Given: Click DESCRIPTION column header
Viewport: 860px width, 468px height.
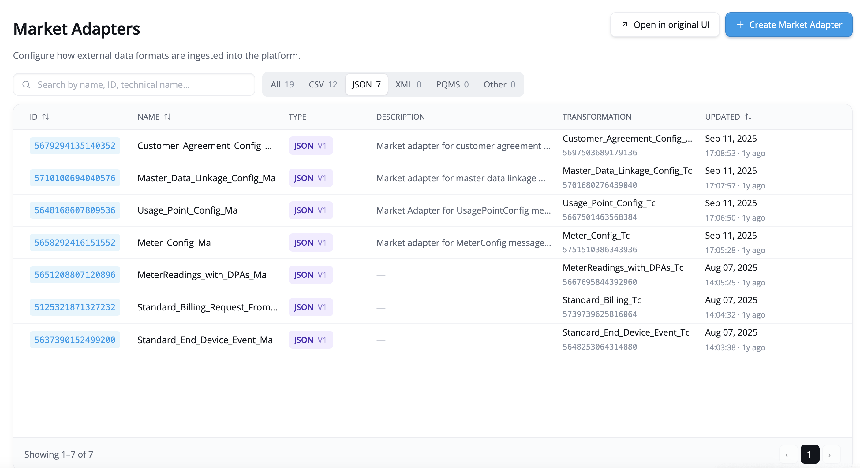Looking at the screenshot, I should 401,117.
